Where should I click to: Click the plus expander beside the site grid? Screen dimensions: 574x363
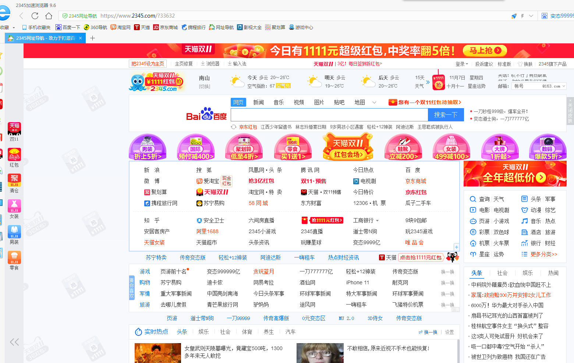456,247
